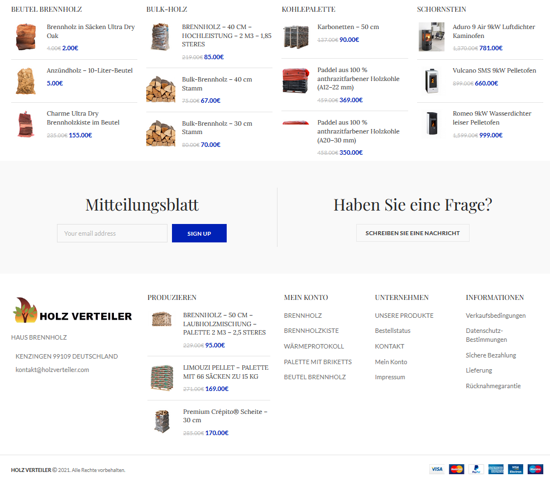This screenshot has width=550, height=477.
Task: Open the Verkaufsbedingungen link
Action: pos(496,316)
